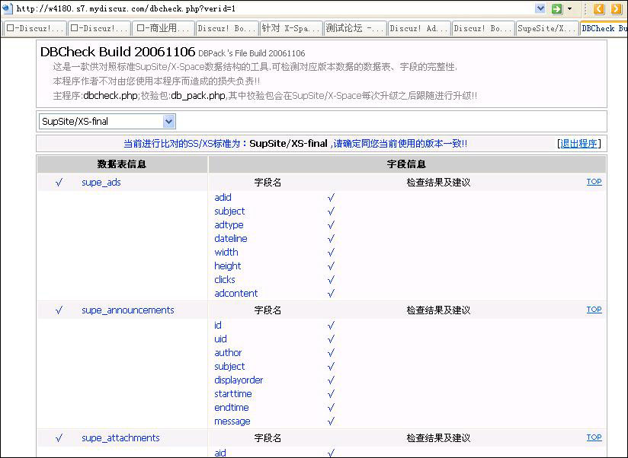Click the aid field name
The image size is (628, 458).
pos(220,453)
